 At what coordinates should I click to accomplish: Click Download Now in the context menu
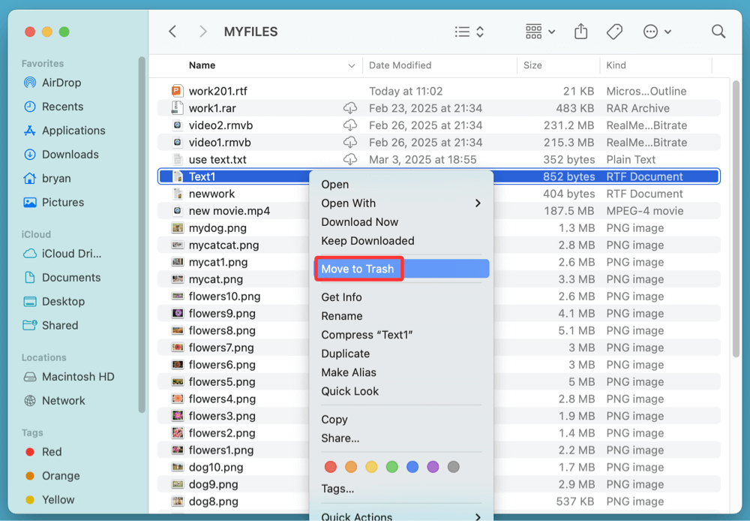point(359,221)
